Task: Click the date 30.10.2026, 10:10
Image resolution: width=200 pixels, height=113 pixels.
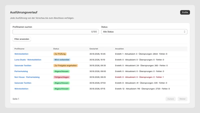Action: 97,60
